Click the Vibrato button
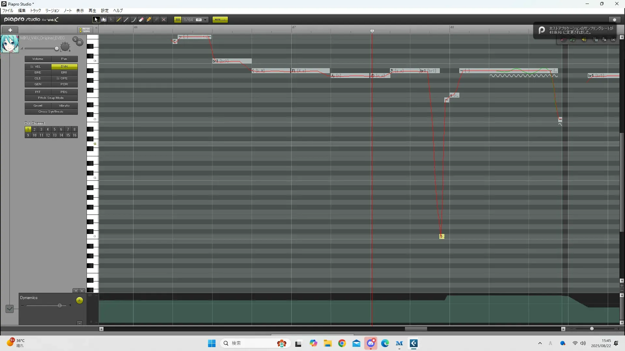Screen dimensions: 625x351 tap(64, 106)
